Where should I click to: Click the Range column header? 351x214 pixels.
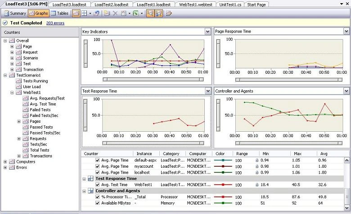(242, 154)
